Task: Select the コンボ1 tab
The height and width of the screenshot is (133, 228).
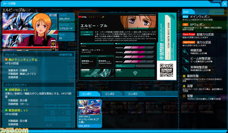Action: click(88, 94)
